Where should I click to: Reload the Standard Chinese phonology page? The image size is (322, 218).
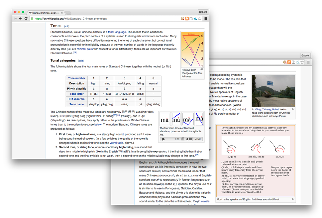[x=26, y=19]
